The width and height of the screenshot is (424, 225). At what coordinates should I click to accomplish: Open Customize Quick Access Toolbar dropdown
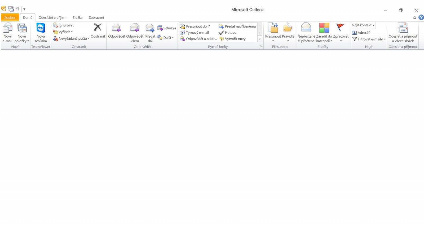tap(24, 9)
